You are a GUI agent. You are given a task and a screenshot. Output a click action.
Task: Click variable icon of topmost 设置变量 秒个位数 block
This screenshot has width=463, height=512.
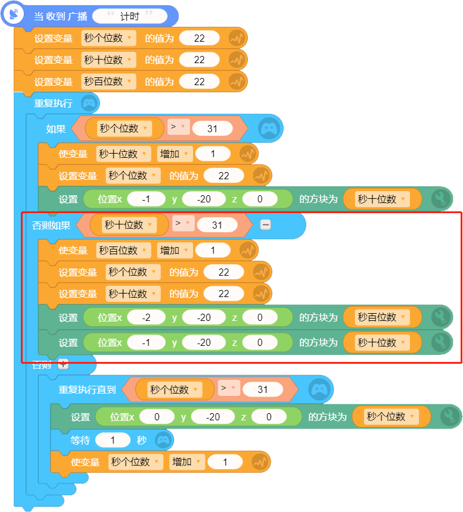[237, 39]
